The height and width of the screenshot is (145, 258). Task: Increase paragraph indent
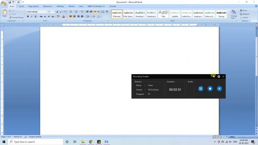[x=91, y=12]
